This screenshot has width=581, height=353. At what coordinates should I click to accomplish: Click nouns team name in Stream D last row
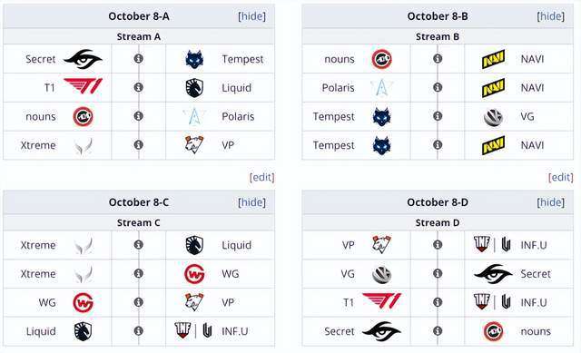(536, 331)
